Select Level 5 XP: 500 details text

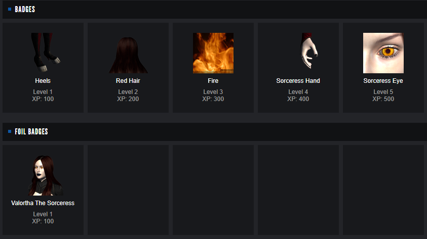click(383, 95)
